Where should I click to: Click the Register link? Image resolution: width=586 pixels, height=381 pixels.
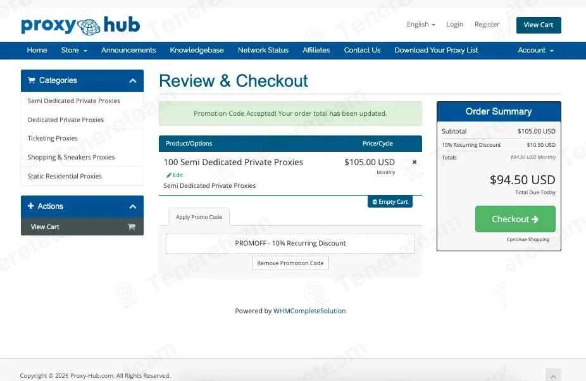[487, 24]
